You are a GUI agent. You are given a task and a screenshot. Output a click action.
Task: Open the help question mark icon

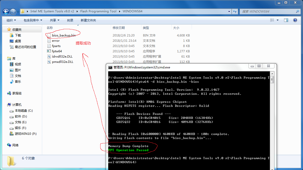pos(295,20)
